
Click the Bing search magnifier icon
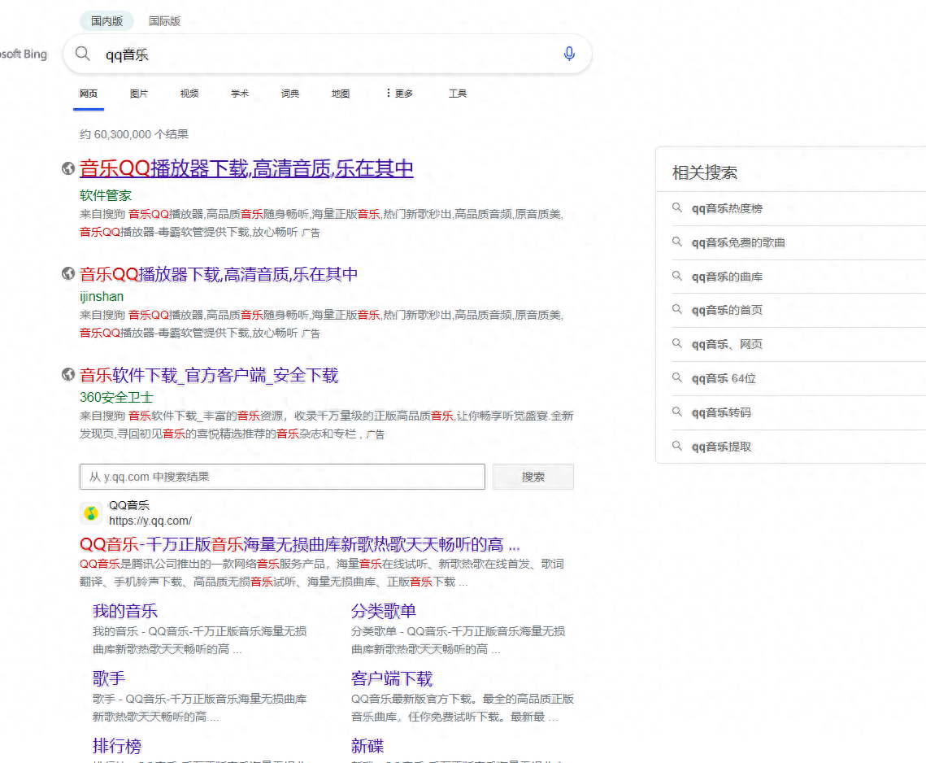pyautogui.click(x=82, y=53)
